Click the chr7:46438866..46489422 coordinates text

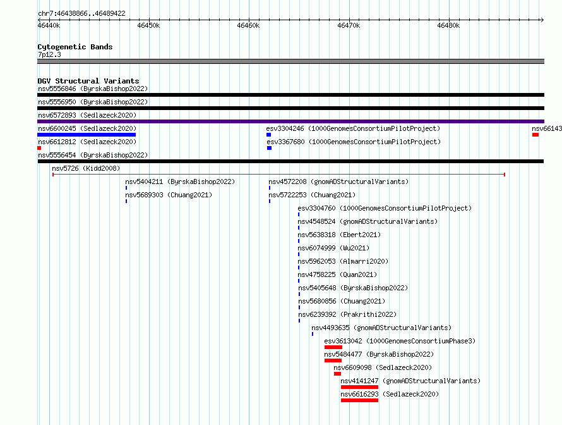click(x=81, y=13)
